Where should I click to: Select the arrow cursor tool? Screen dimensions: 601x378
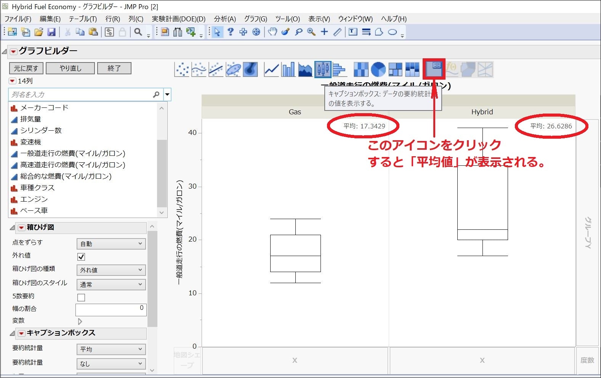pos(217,32)
